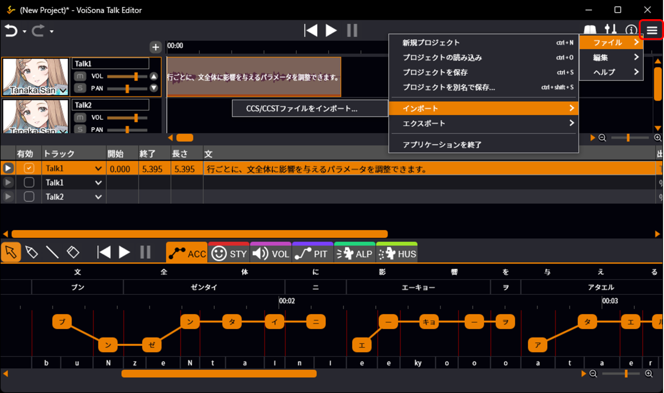Solo the Talk1 track
This screenshot has height=393, width=664.
pyautogui.click(x=80, y=88)
